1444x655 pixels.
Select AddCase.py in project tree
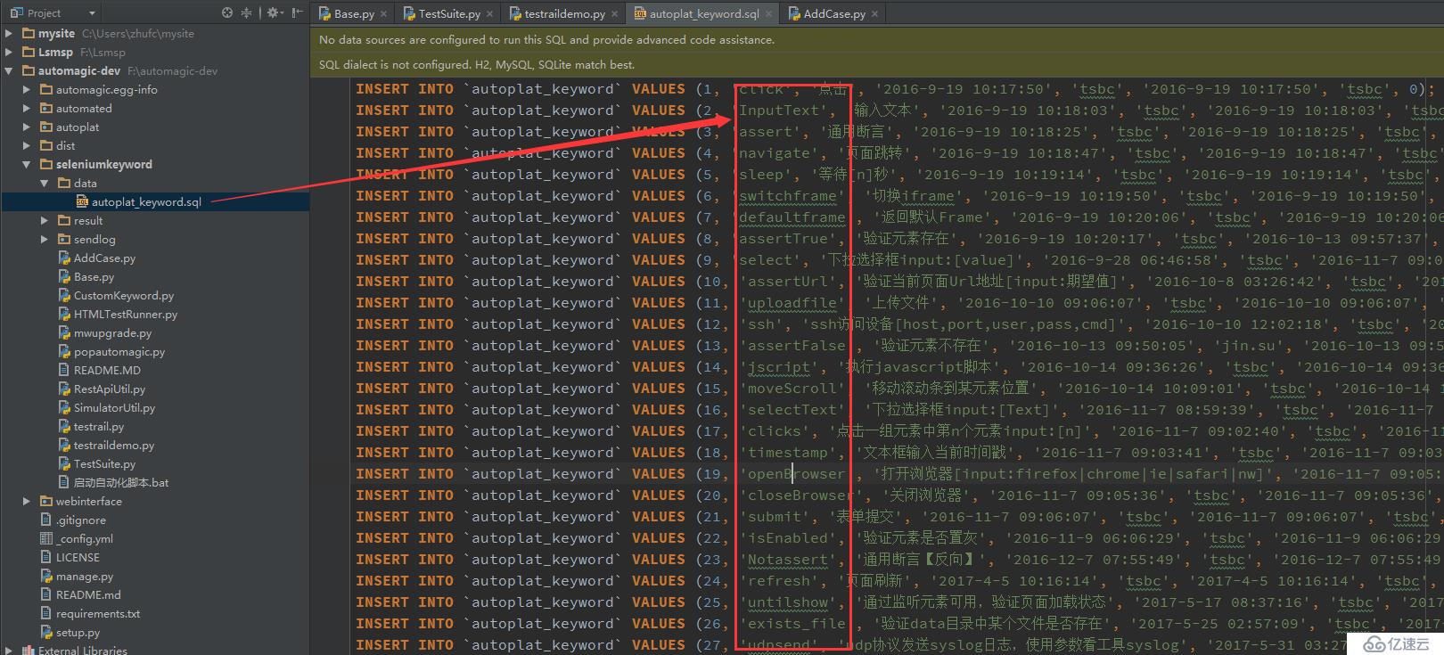point(104,258)
